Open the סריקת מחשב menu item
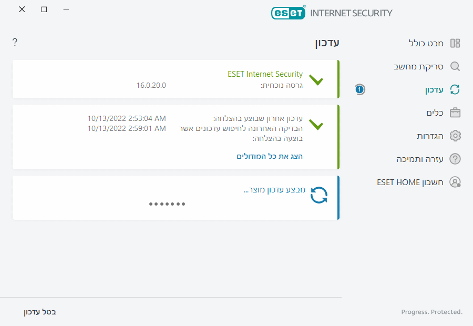Screen dimensions: 473x326 pyautogui.click(x=419, y=66)
